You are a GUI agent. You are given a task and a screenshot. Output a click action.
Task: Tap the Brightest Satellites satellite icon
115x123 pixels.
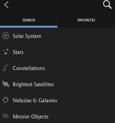click(6, 84)
